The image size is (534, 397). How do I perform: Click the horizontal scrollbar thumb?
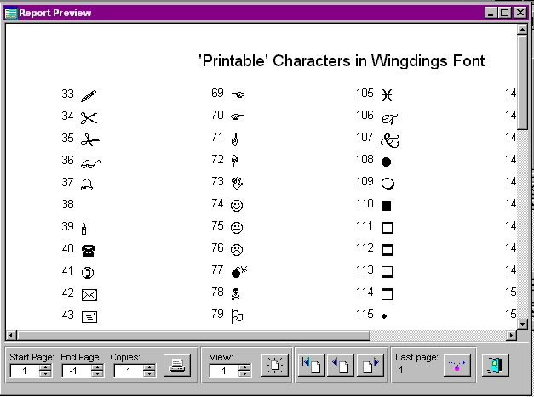[x=193, y=336]
